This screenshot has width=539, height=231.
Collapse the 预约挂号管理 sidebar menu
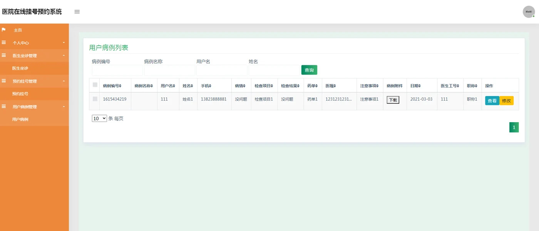tap(34, 81)
